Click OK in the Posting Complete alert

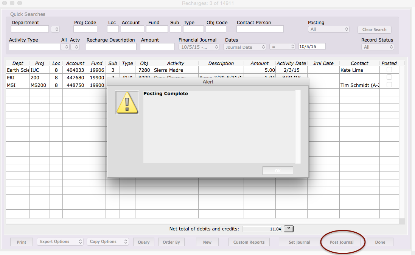click(278, 171)
